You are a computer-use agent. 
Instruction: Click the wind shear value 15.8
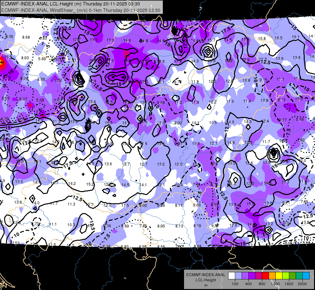coord(262,38)
